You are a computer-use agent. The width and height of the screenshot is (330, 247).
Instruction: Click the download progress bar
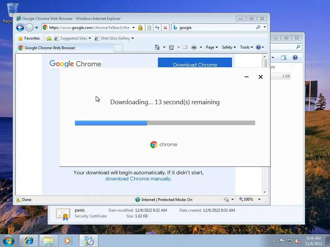point(165,123)
